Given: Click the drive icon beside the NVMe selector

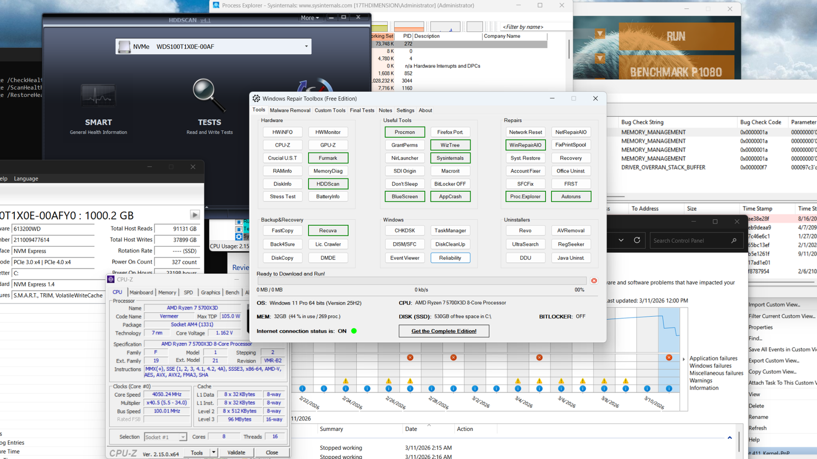Looking at the screenshot, I should [124, 46].
